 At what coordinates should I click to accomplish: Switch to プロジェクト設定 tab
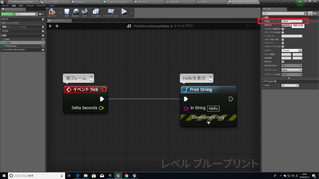coord(51,2)
